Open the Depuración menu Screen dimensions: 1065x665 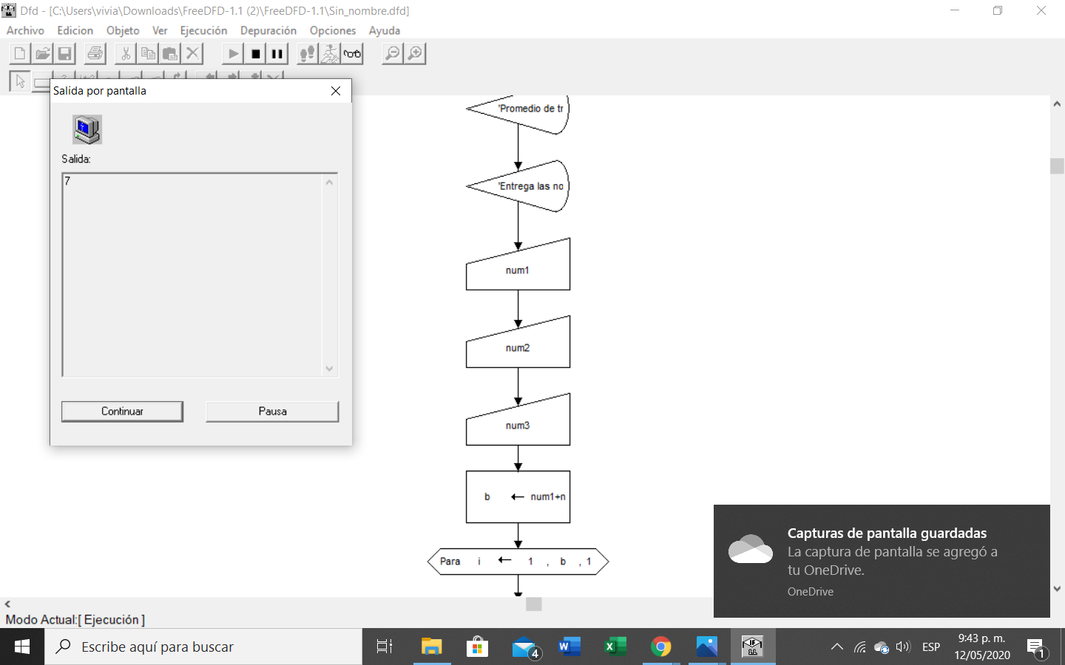[268, 30]
